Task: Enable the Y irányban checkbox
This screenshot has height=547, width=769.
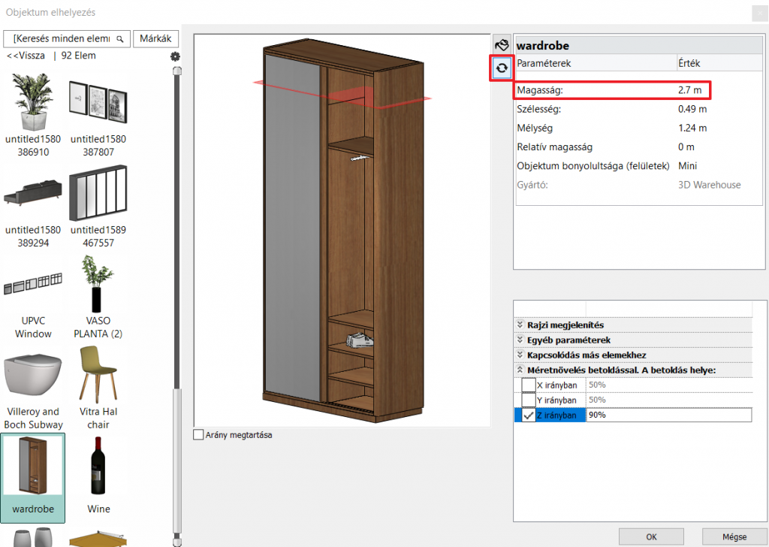Action: [528, 400]
